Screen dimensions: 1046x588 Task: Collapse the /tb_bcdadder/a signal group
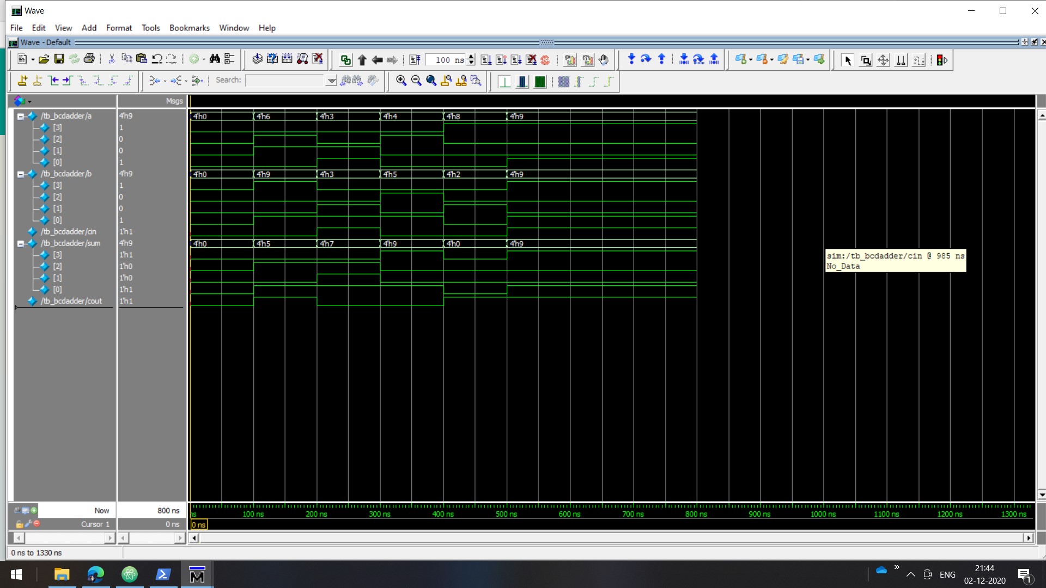coord(21,116)
